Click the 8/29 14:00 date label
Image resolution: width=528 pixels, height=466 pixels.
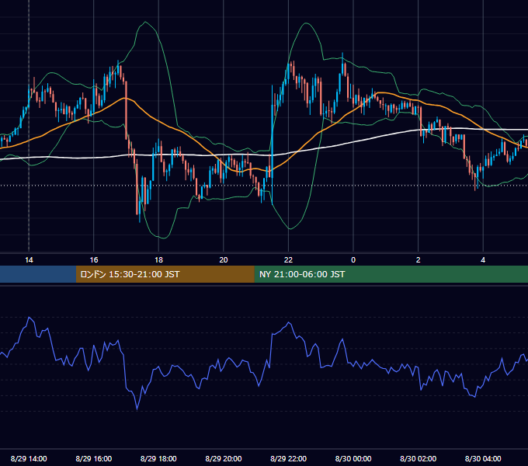[29, 458]
